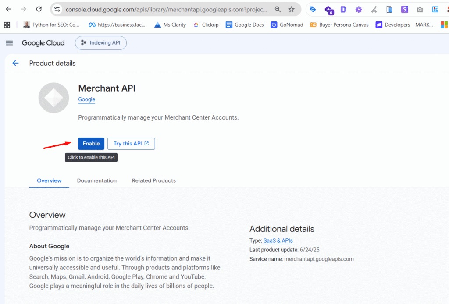The image size is (449, 304).
Task: Open the camera screenshot extension
Action: (x=420, y=10)
